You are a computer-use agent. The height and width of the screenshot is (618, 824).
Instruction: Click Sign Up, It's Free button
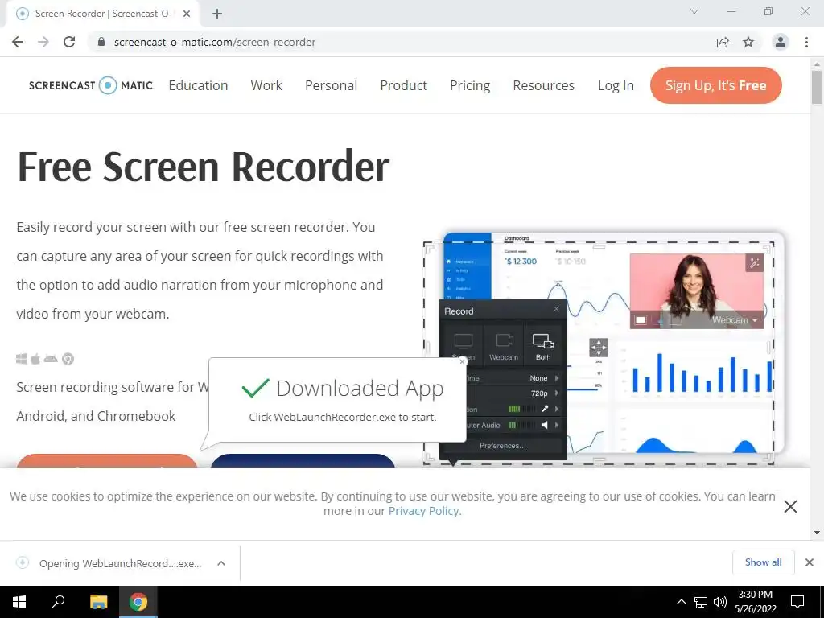pyautogui.click(x=715, y=85)
